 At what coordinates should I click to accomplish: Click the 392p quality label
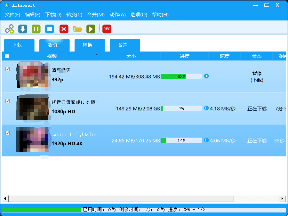coord(58,80)
